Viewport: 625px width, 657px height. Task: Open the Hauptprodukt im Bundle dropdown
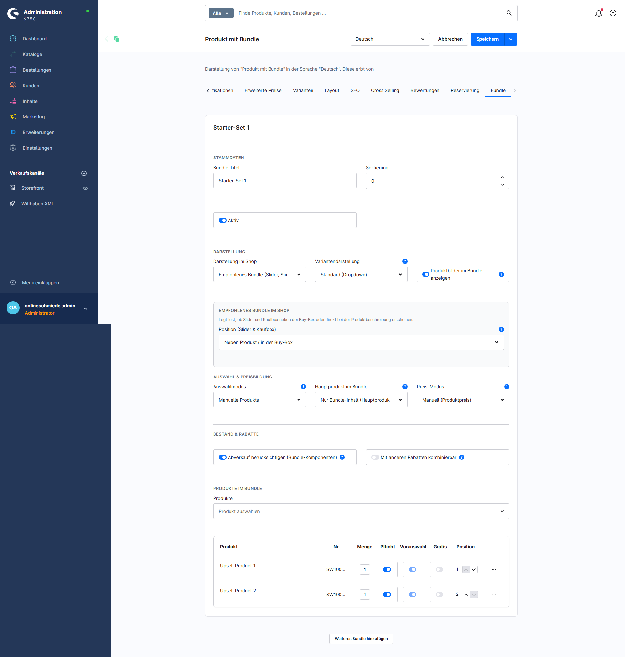[361, 400]
